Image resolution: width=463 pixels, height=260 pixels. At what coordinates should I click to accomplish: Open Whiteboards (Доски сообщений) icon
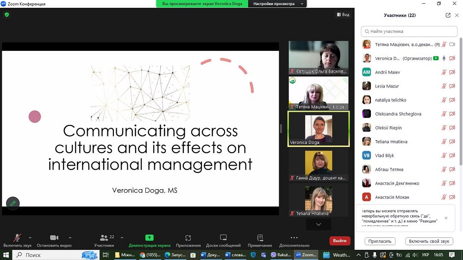click(223, 238)
